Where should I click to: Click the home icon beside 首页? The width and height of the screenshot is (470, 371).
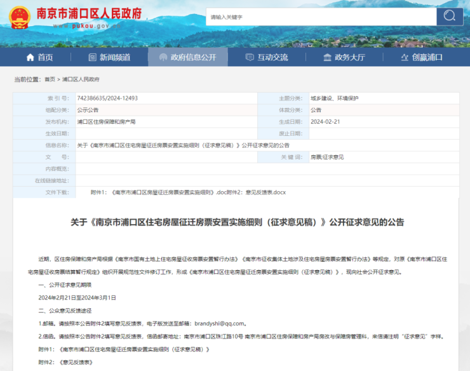[30, 57]
